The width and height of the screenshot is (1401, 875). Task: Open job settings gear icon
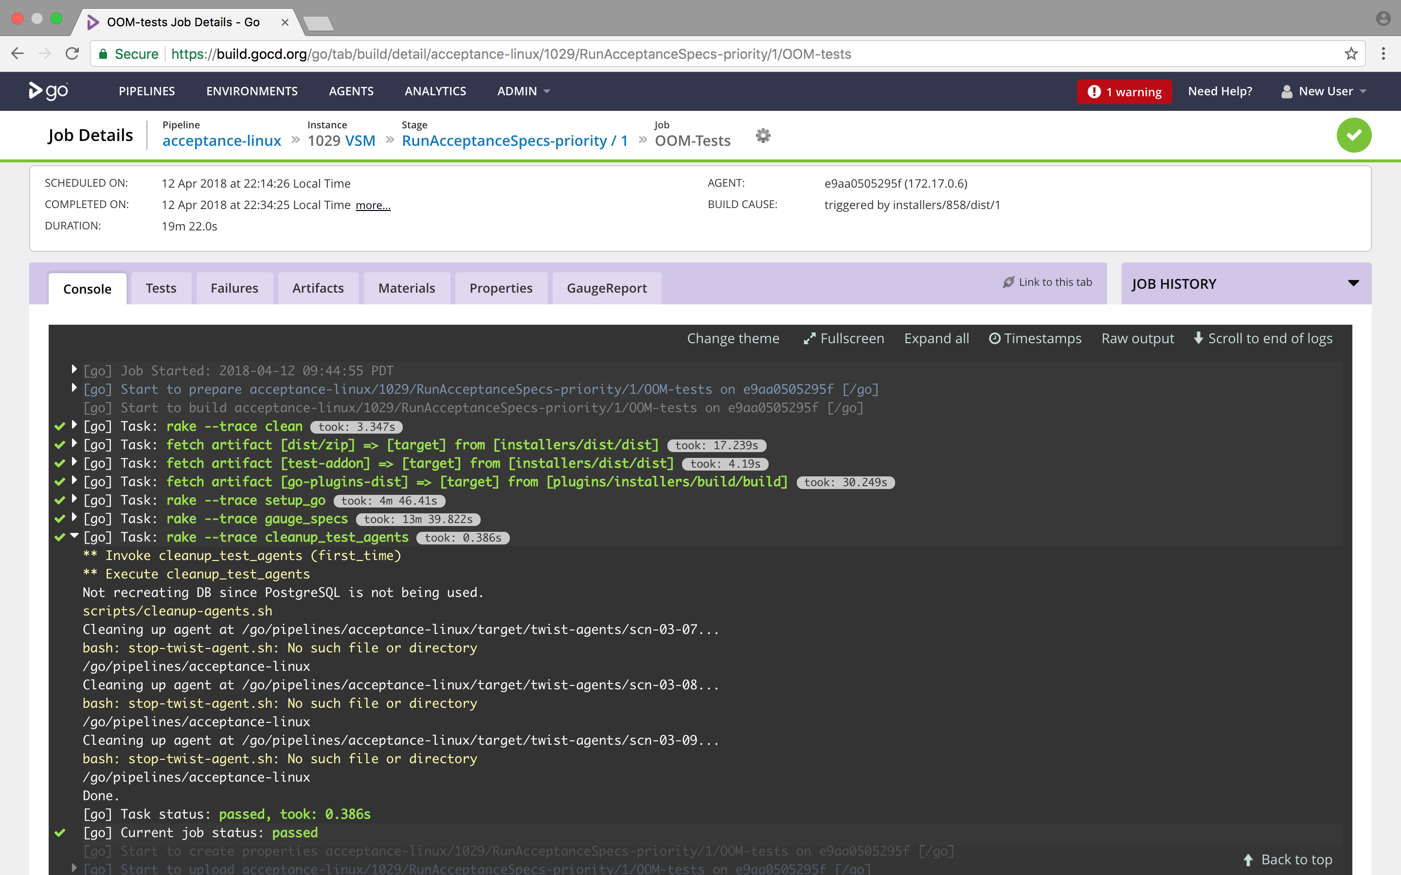[x=763, y=136]
